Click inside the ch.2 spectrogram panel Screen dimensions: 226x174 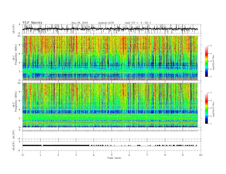110,105
